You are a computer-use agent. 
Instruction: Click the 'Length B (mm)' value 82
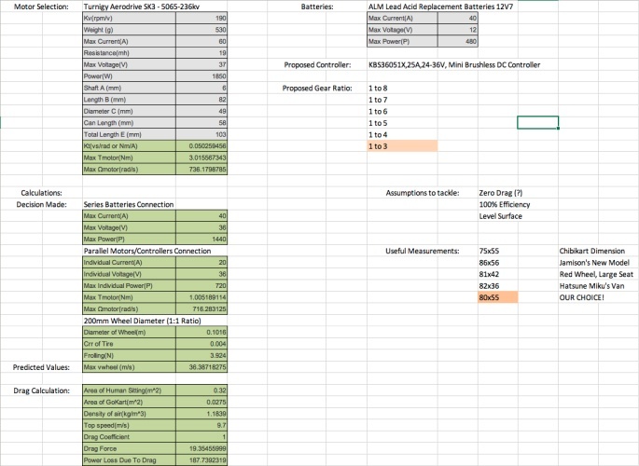pos(201,100)
